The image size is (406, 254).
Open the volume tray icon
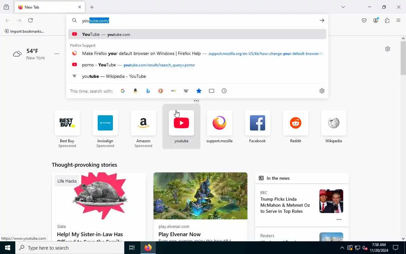[x=365, y=248]
